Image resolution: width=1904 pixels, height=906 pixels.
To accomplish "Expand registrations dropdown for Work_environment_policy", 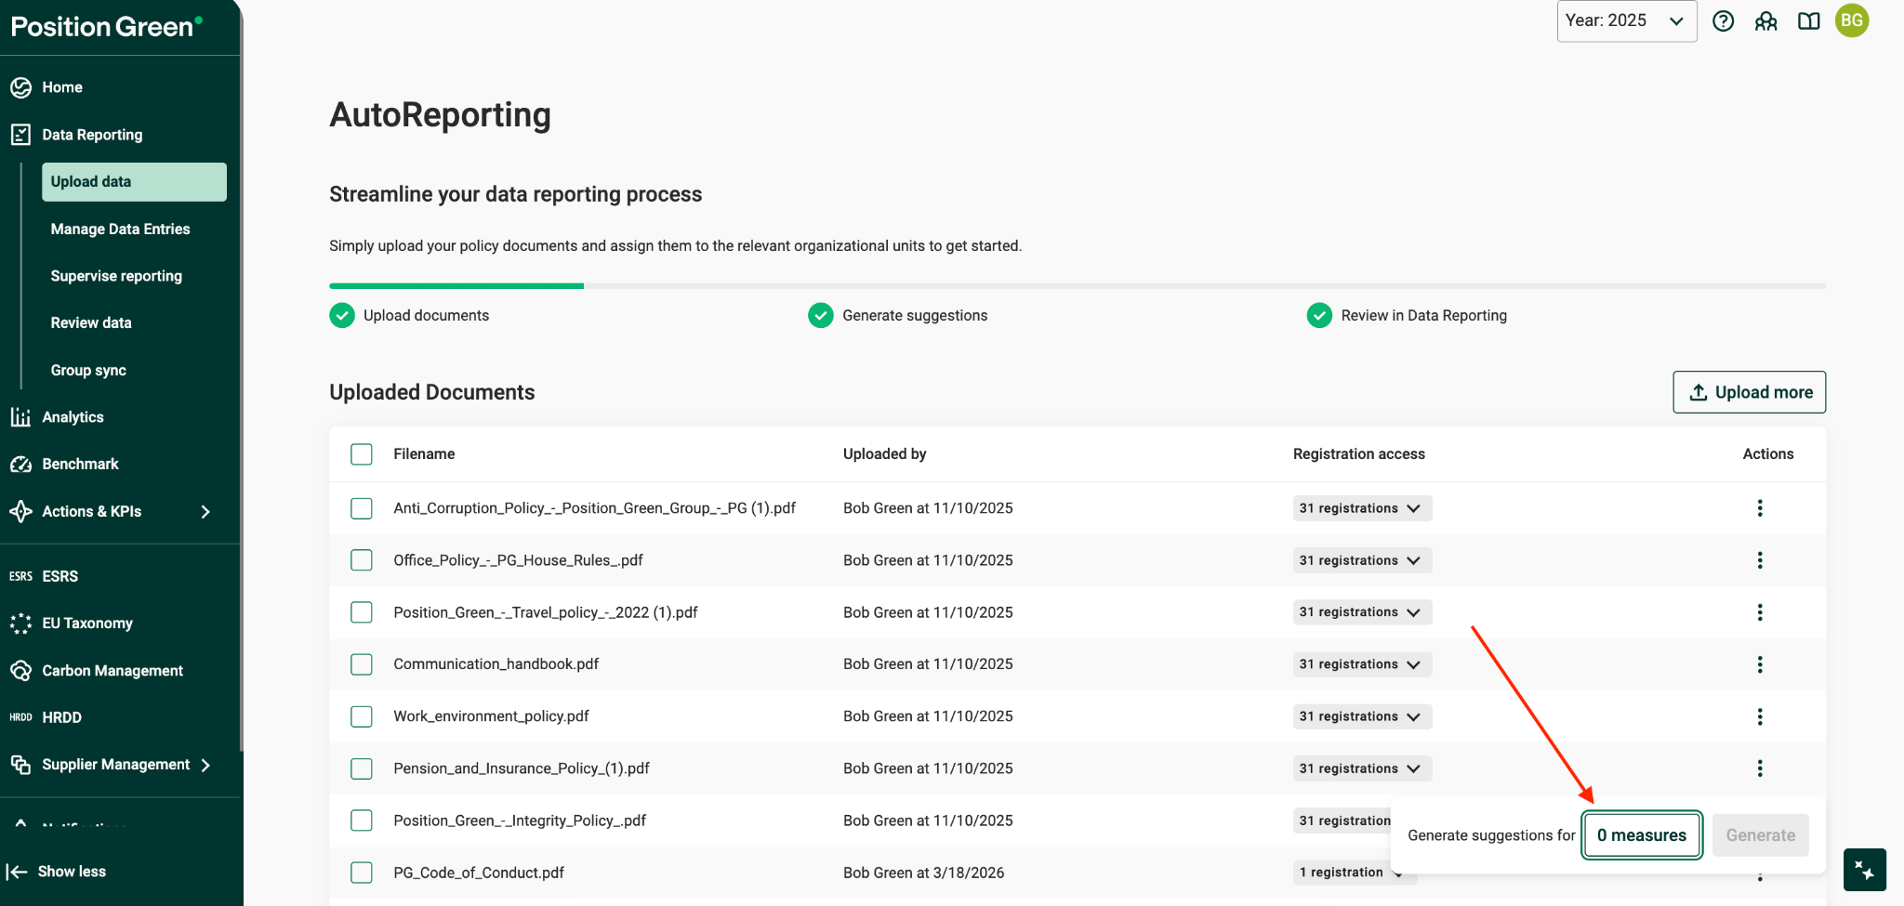I will pos(1362,716).
